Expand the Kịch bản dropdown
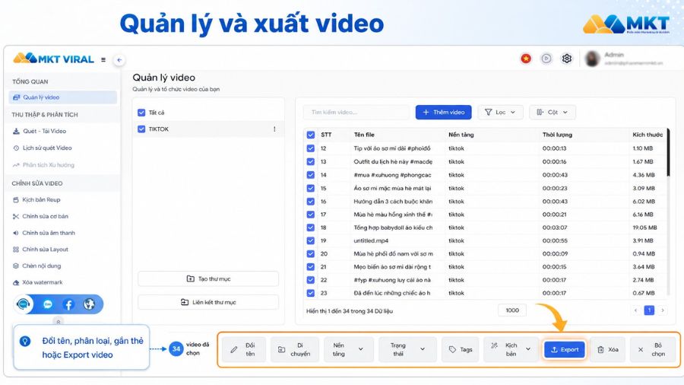684x385 pixels. (510, 349)
